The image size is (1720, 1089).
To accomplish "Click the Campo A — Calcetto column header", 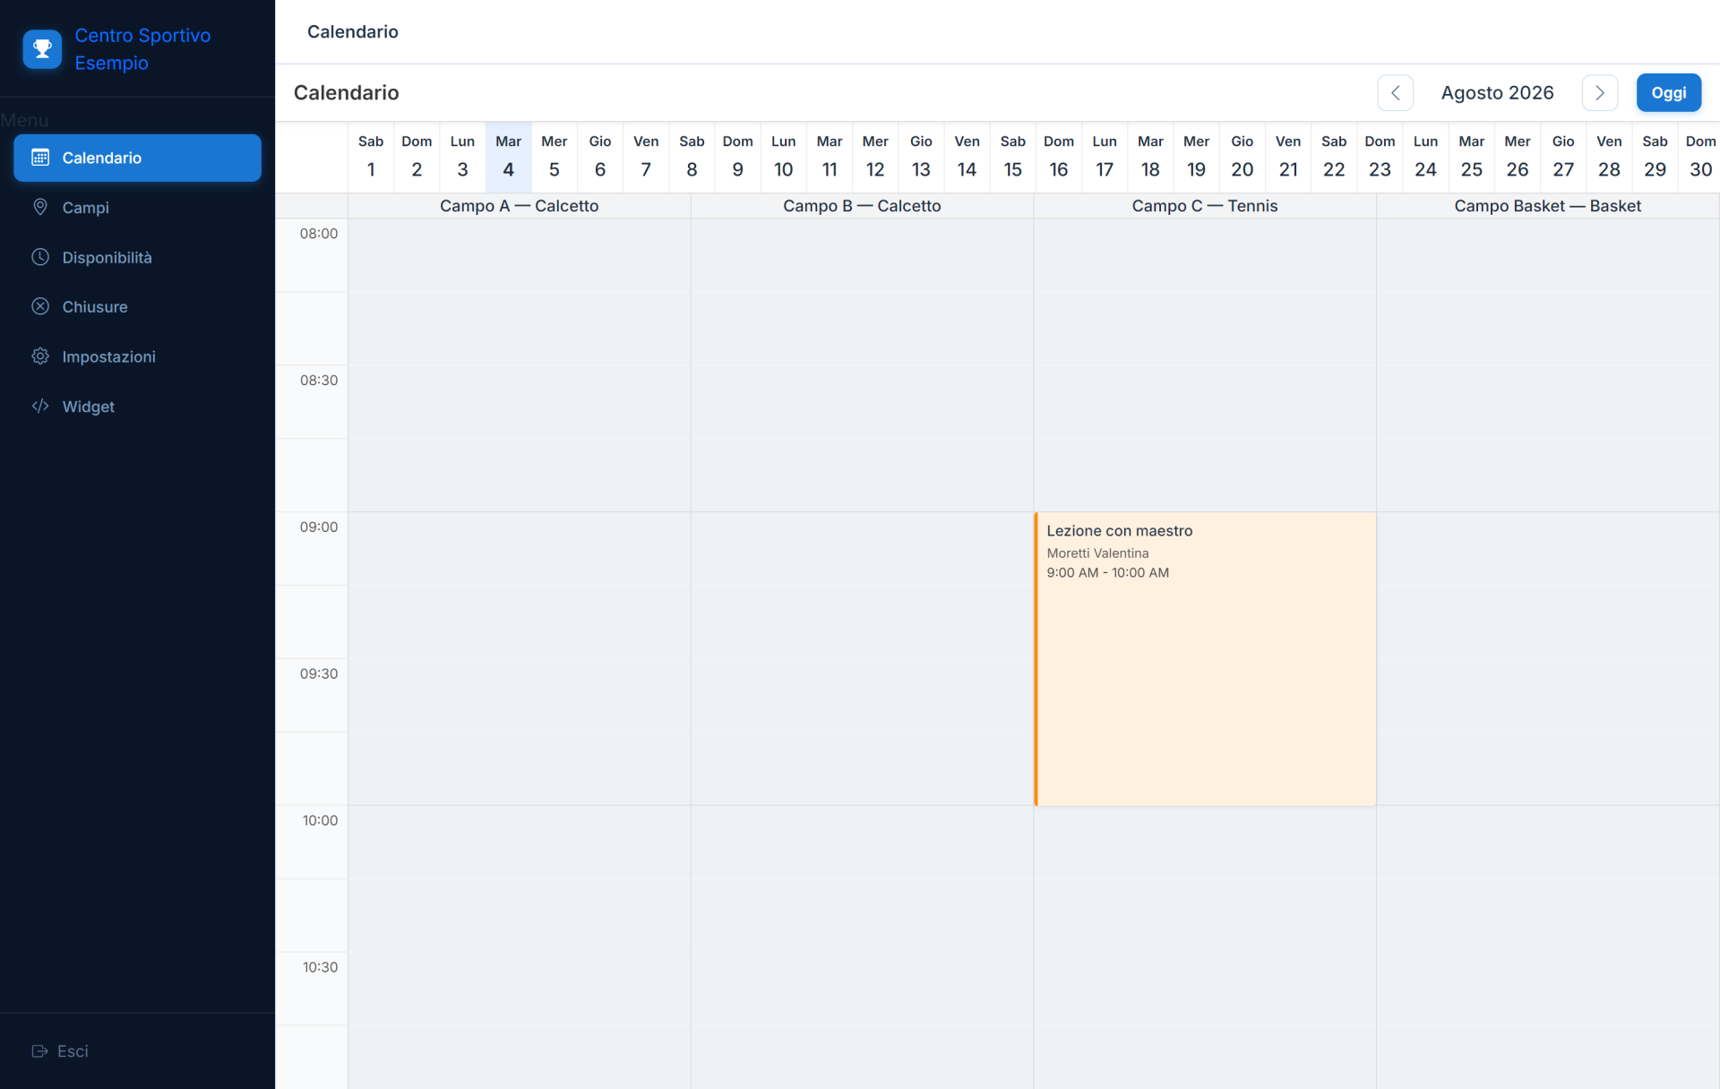I will 519,206.
